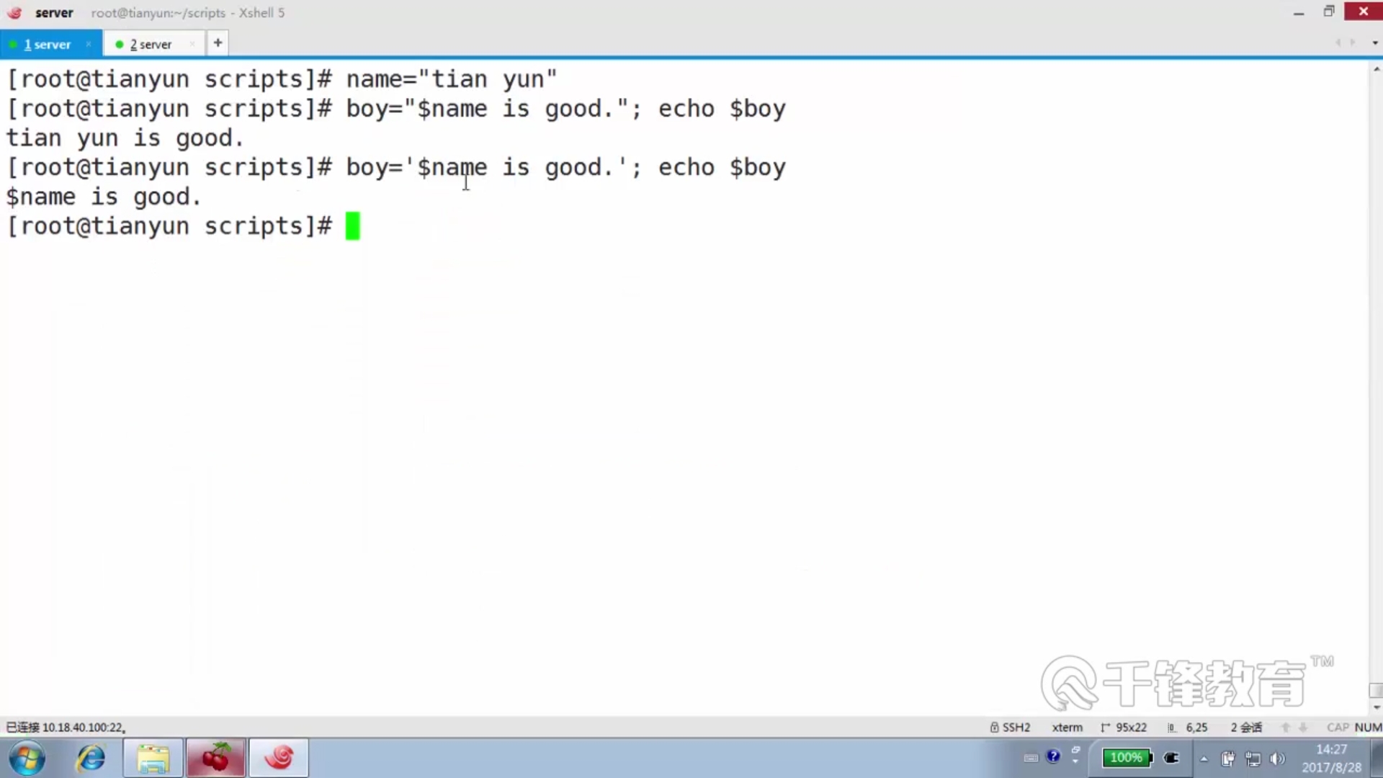Open the input method help icon
Screen dimensions: 1383x778
pyautogui.click(x=1053, y=756)
